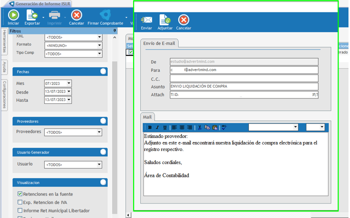Select the Generación de Informe ISLR tab
Viewport: 350px width, 218px height.
coord(40,4)
